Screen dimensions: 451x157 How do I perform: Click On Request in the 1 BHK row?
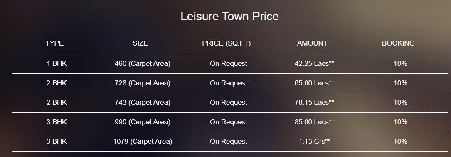[x=229, y=64]
